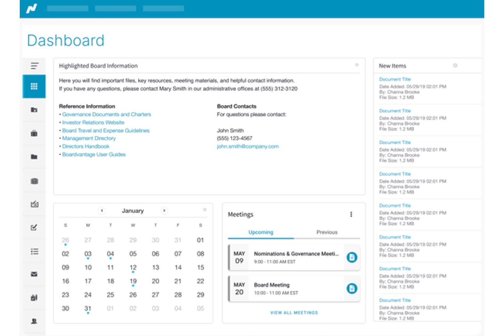This screenshot has width=504, height=336.
Task: Open calendar widget settings gear
Action: pyautogui.click(x=205, y=210)
